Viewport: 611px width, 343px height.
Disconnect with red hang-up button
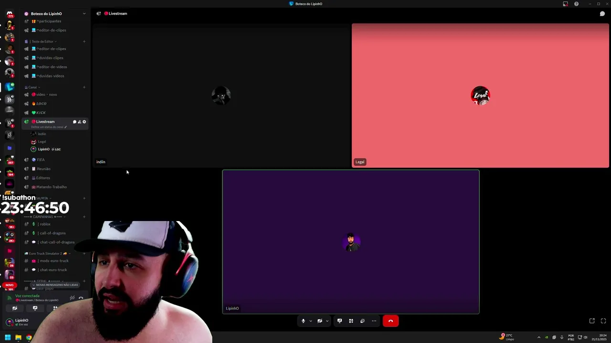pyautogui.click(x=390, y=321)
